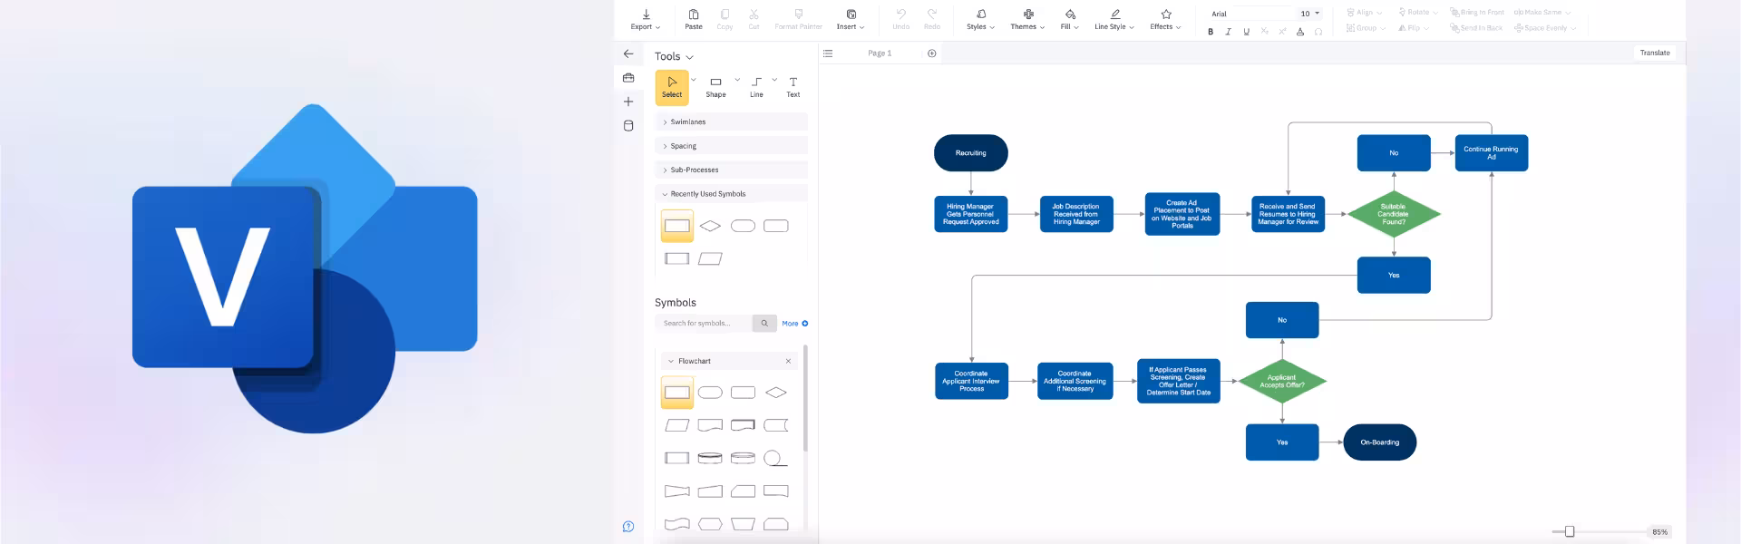Screen dimensions: 1741x544
Task: Click the Copy toolbar icon
Action: (x=725, y=19)
